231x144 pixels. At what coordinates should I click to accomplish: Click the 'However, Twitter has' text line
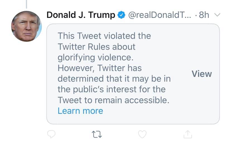point(100,68)
